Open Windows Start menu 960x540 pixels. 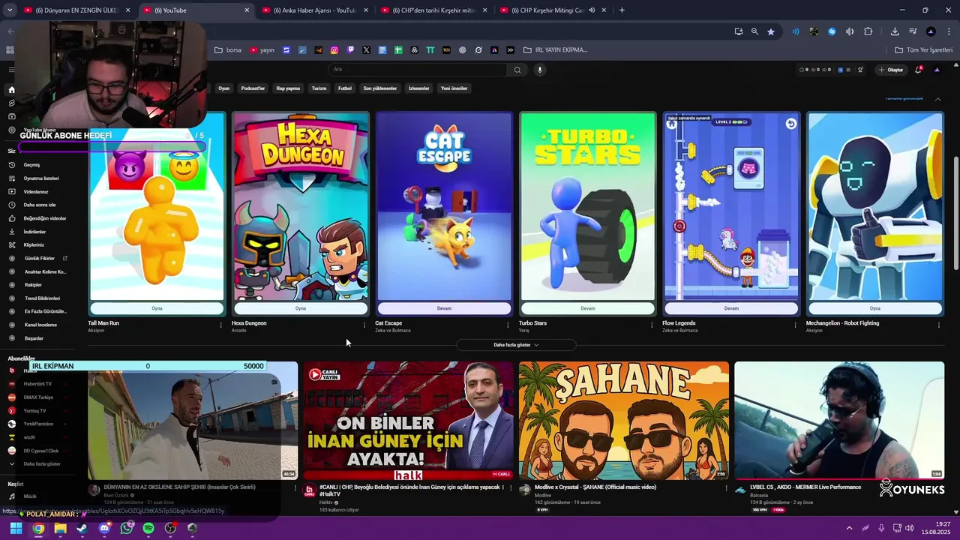click(16, 528)
